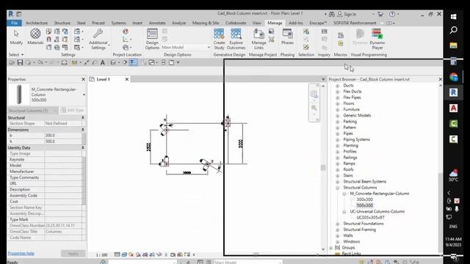Expand the Structural Beam Systems node

coord(338,182)
